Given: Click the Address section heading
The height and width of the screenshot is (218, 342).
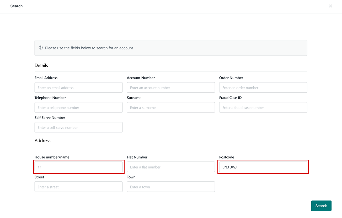Looking at the screenshot, I should point(42,141).
